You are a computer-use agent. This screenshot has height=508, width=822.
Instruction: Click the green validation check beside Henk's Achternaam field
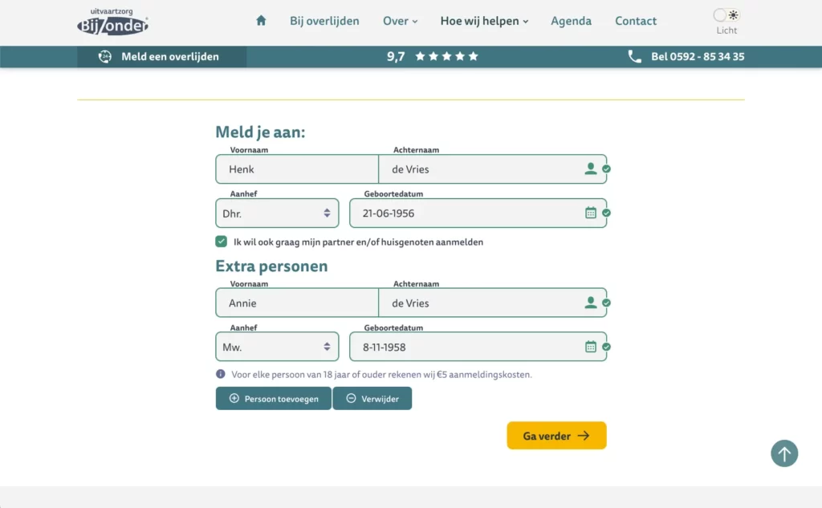pyautogui.click(x=606, y=169)
